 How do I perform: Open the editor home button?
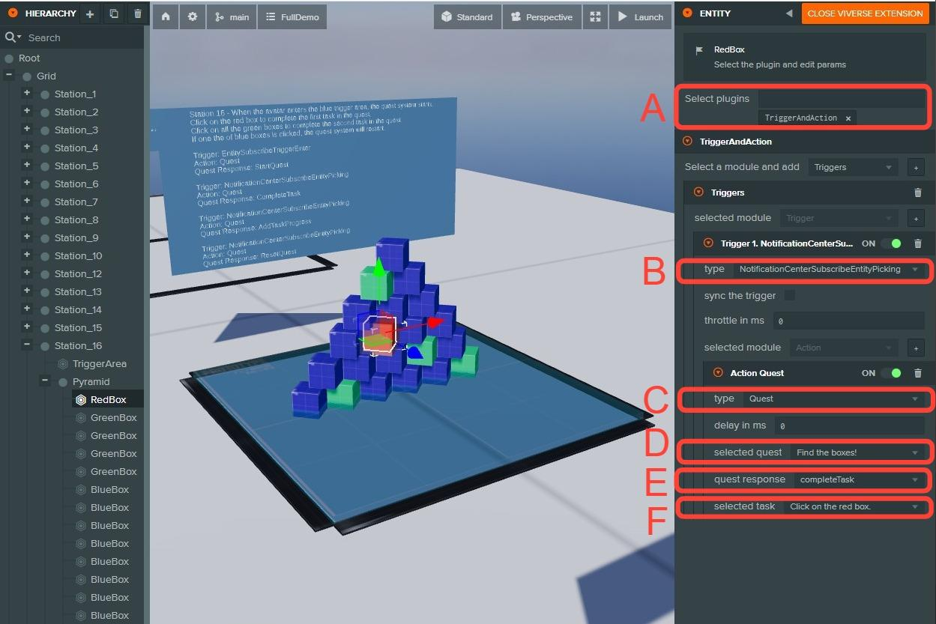pyautogui.click(x=165, y=16)
